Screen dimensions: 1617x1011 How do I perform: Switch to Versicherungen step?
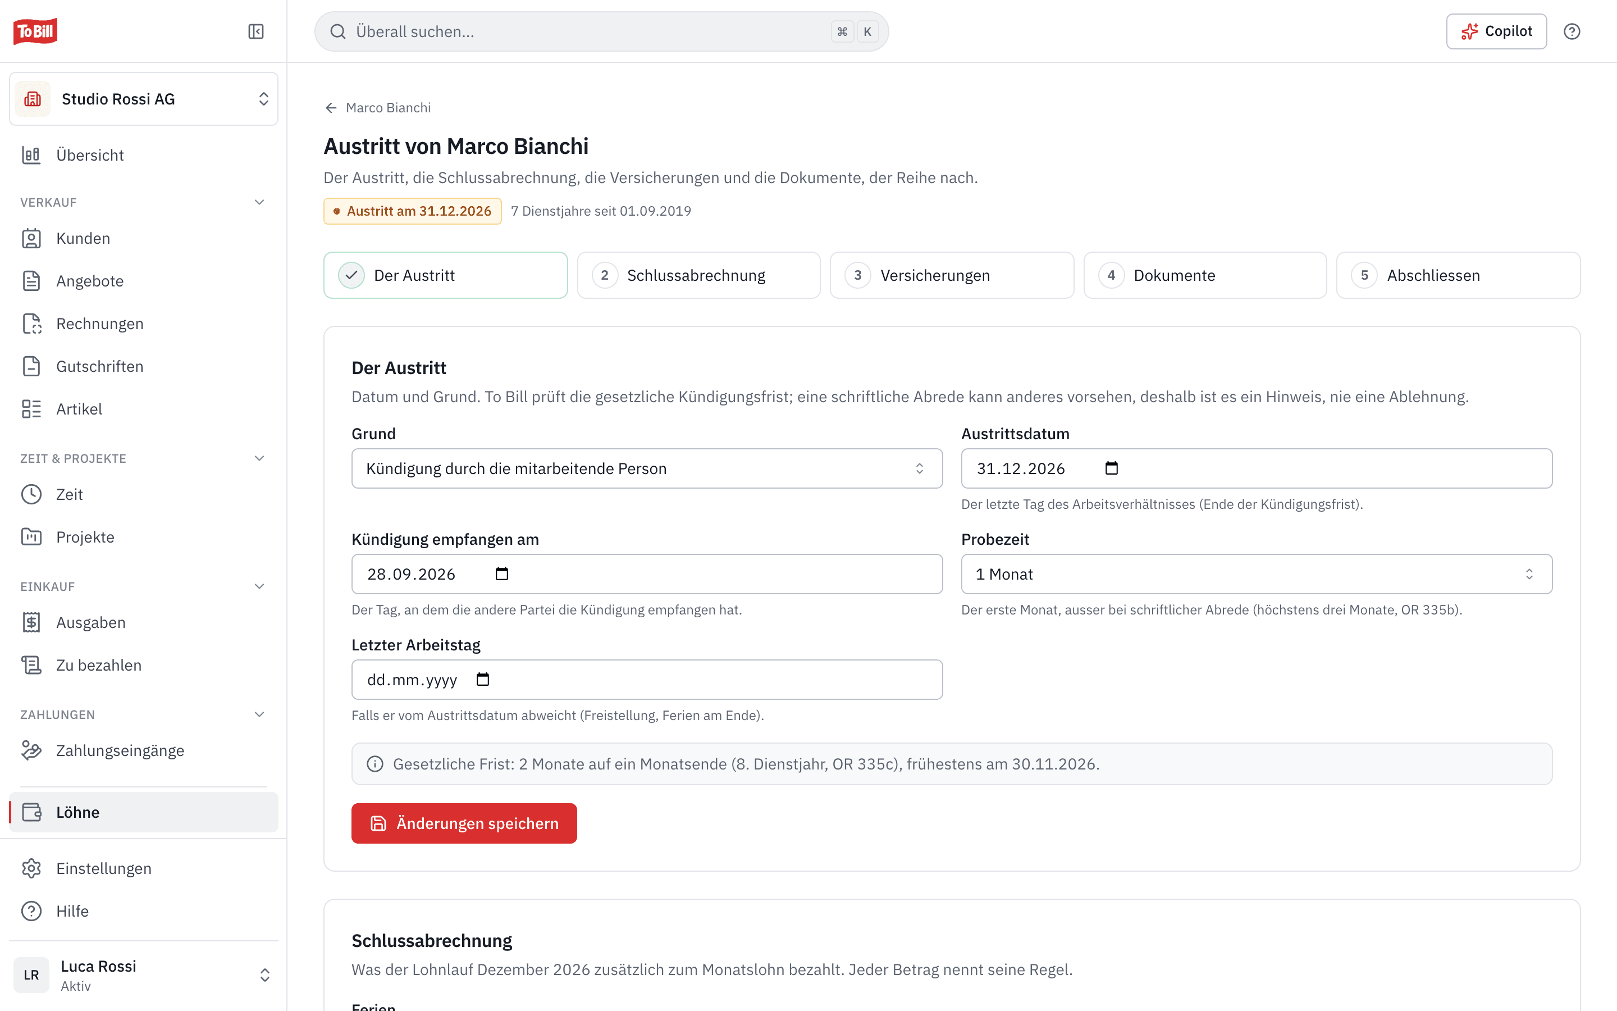(952, 275)
